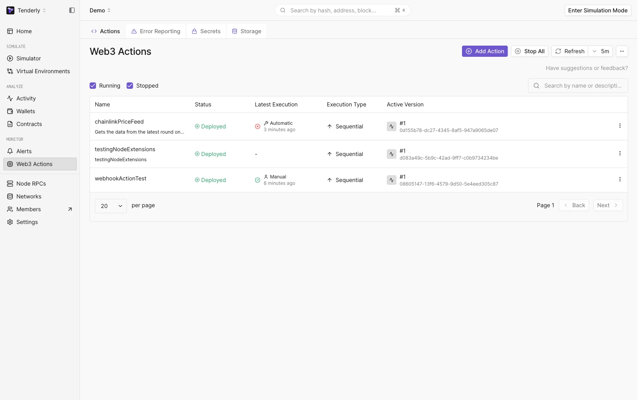This screenshot has height=400, width=640.
Task: Click version ID d083a49c-5b9c-42ad-9ff7-c0b9734234be
Action: pos(449,158)
